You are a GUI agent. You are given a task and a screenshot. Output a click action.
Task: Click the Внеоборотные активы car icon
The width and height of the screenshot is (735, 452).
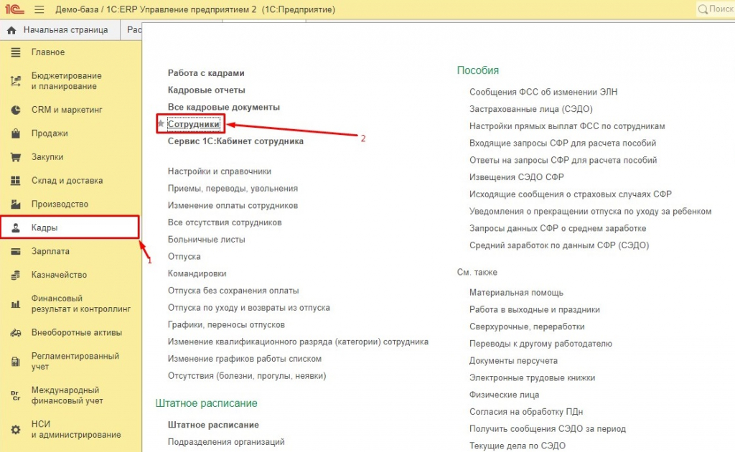[x=16, y=333]
